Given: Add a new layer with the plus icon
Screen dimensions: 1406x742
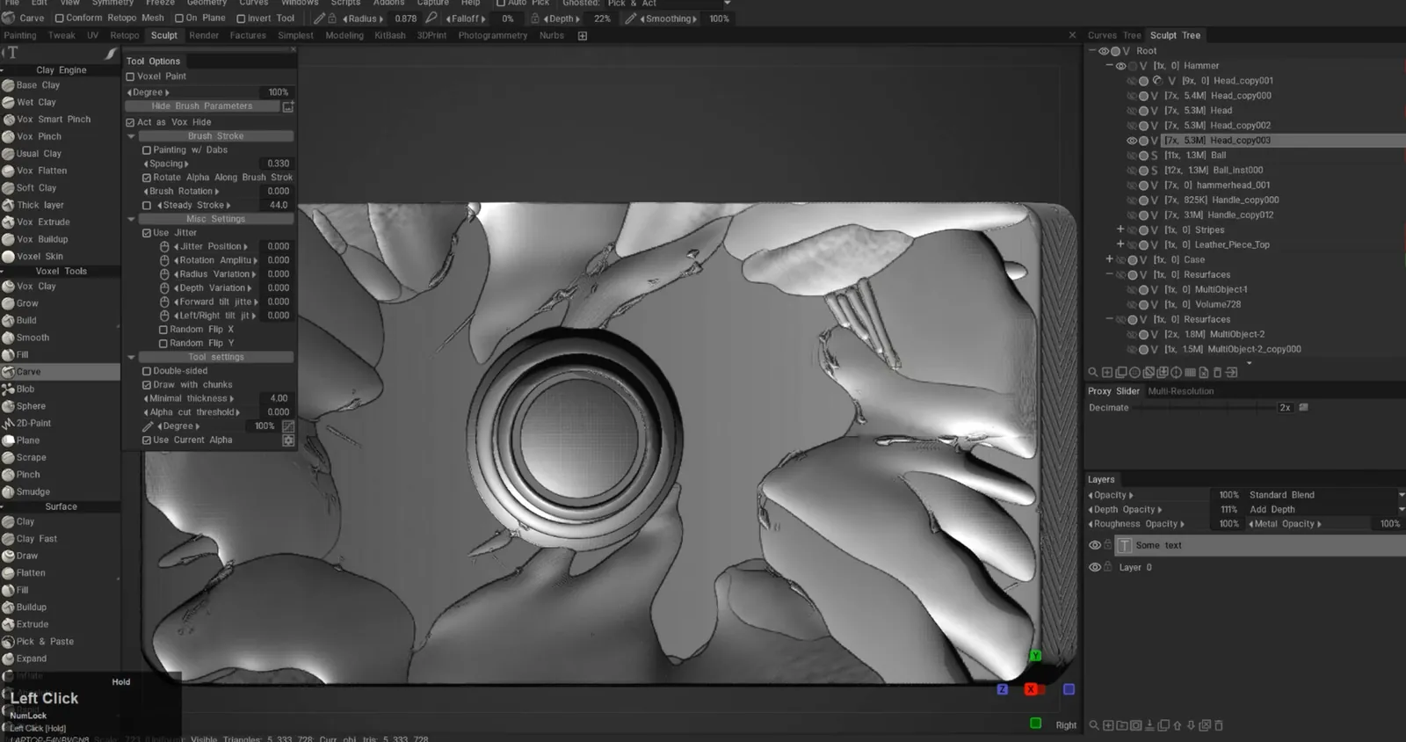Looking at the screenshot, I should (1108, 725).
